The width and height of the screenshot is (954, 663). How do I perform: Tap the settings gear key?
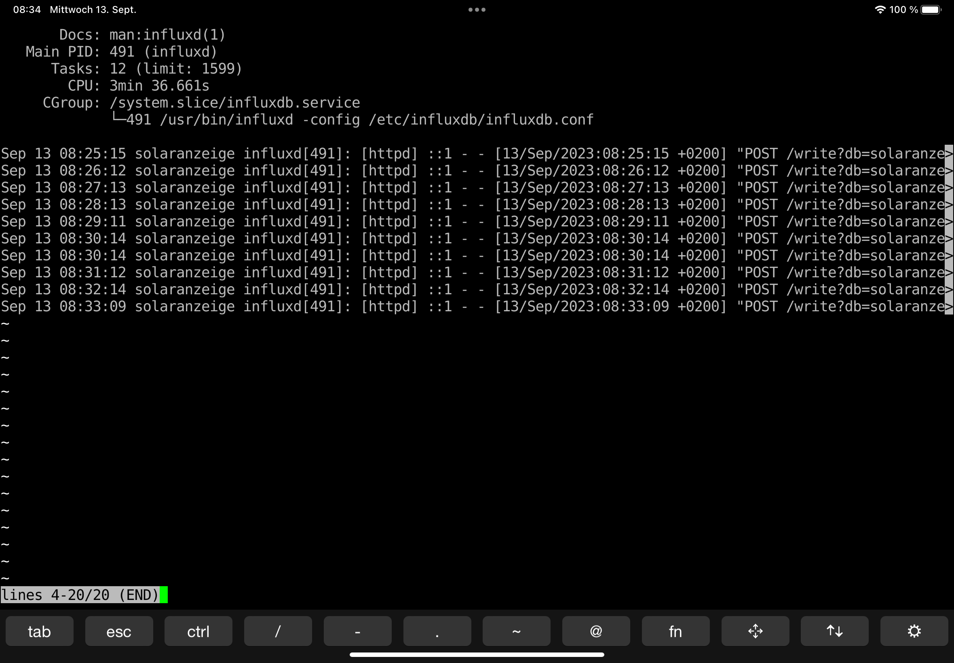(914, 631)
